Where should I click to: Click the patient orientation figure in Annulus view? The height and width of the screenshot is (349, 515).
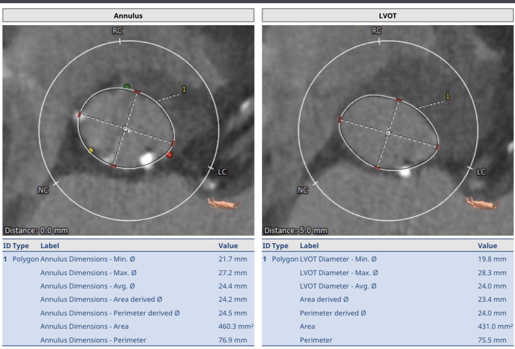click(x=224, y=203)
